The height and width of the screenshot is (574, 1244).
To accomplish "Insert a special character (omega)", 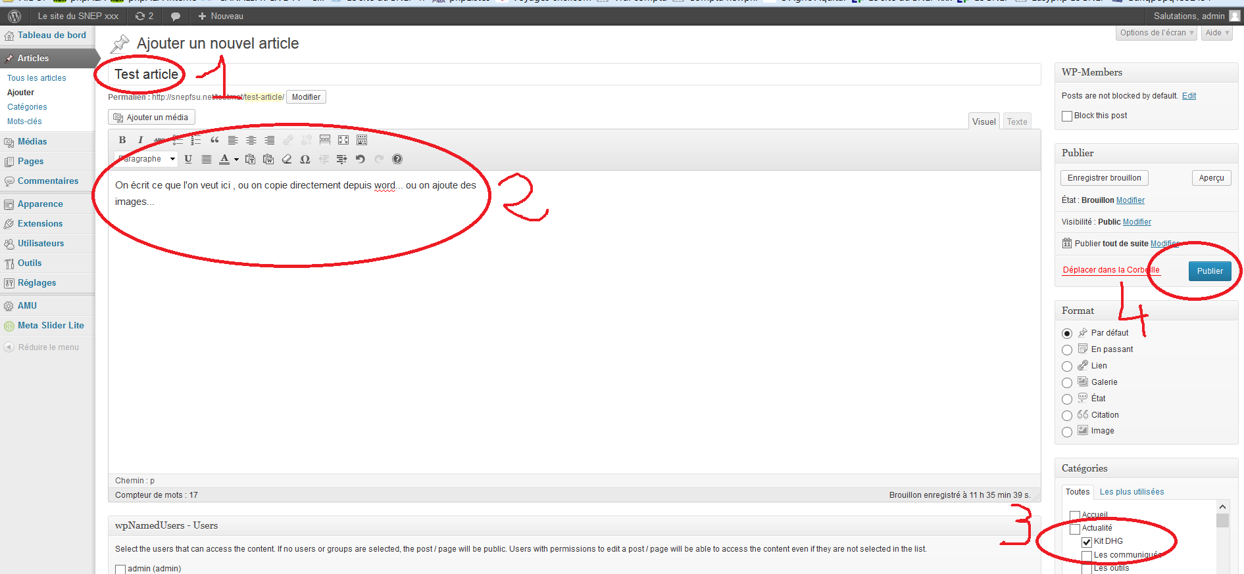I will (x=305, y=159).
